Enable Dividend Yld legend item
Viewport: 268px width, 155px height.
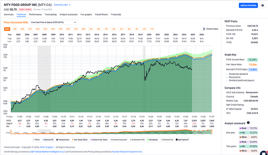tap(167, 139)
